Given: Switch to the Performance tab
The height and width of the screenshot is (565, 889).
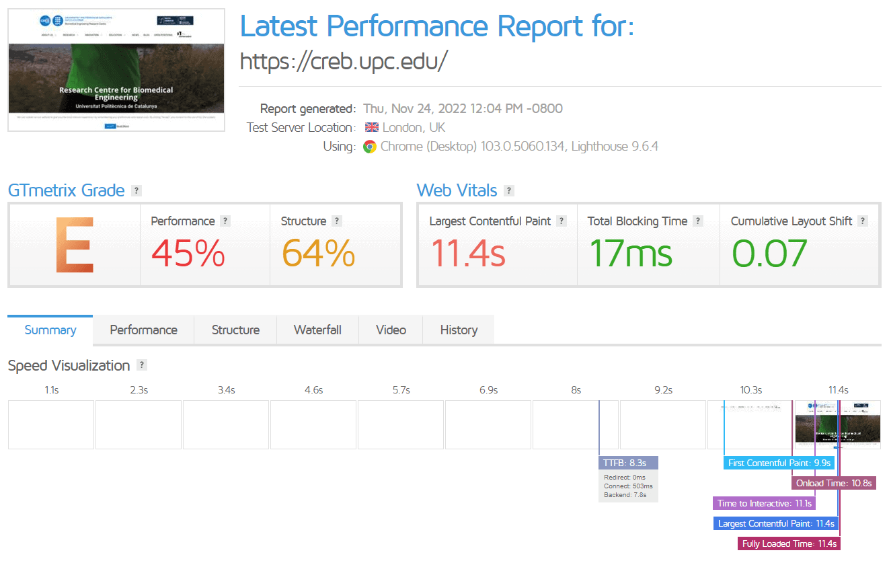Looking at the screenshot, I should click(x=143, y=330).
